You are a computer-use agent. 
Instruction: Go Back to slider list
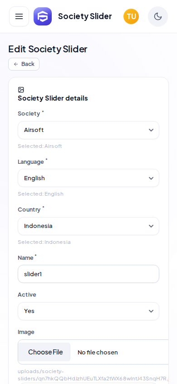(24, 64)
